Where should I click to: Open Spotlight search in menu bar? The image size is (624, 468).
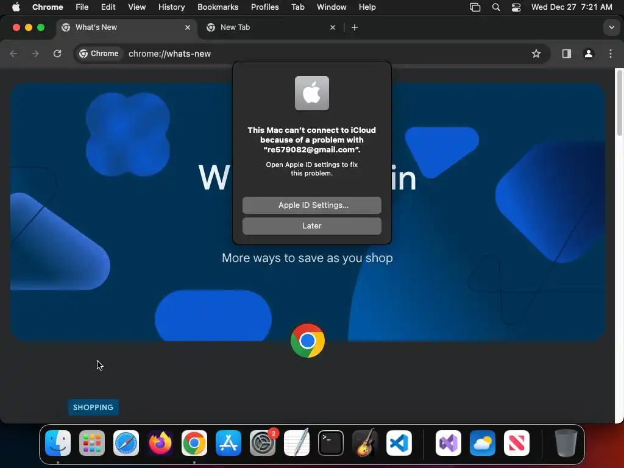[x=496, y=7]
